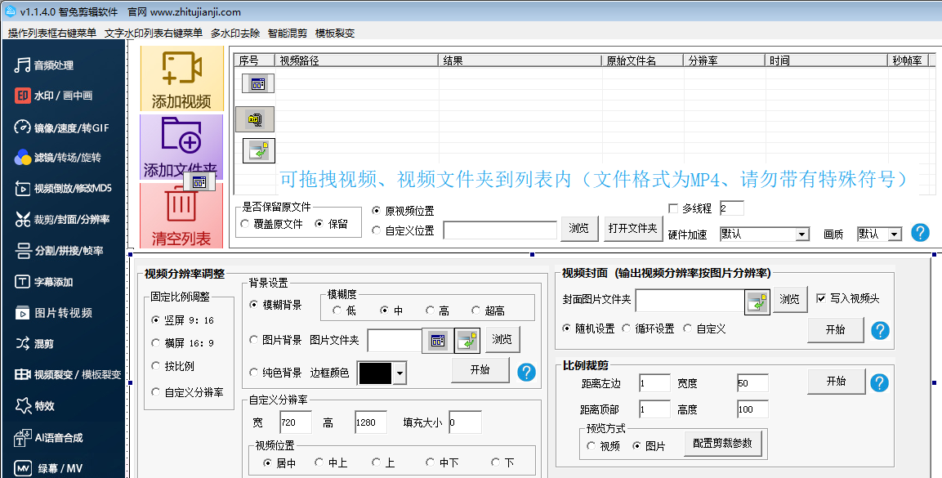The height and width of the screenshot is (478, 942).
Task: Open the 多水印去除 menu
Action: click(234, 34)
